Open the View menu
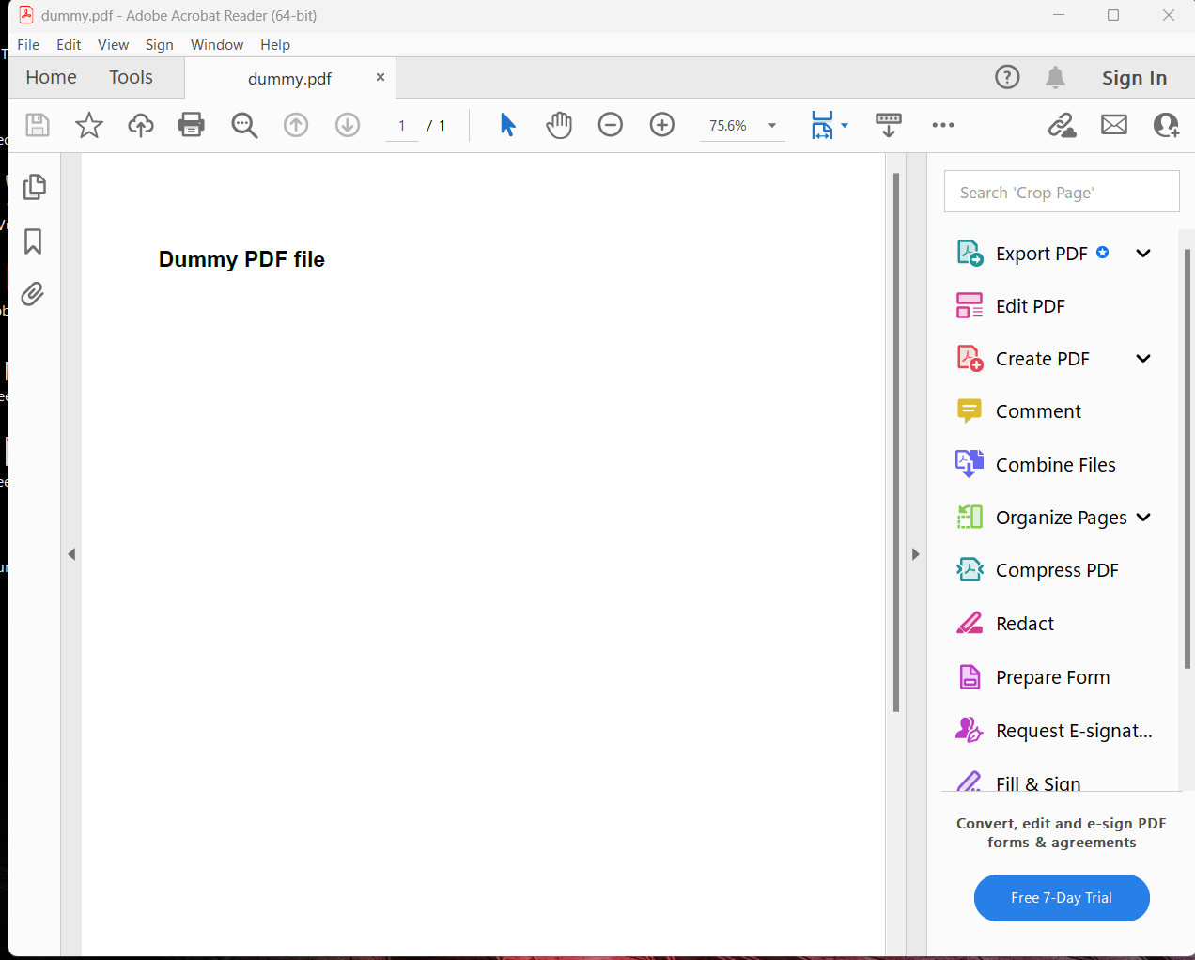The height and width of the screenshot is (960, 1195). point(113,44)
